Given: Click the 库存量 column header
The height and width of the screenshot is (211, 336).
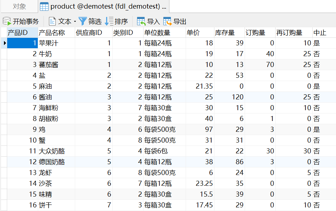Looking at the screenshot, I should 225,33.
